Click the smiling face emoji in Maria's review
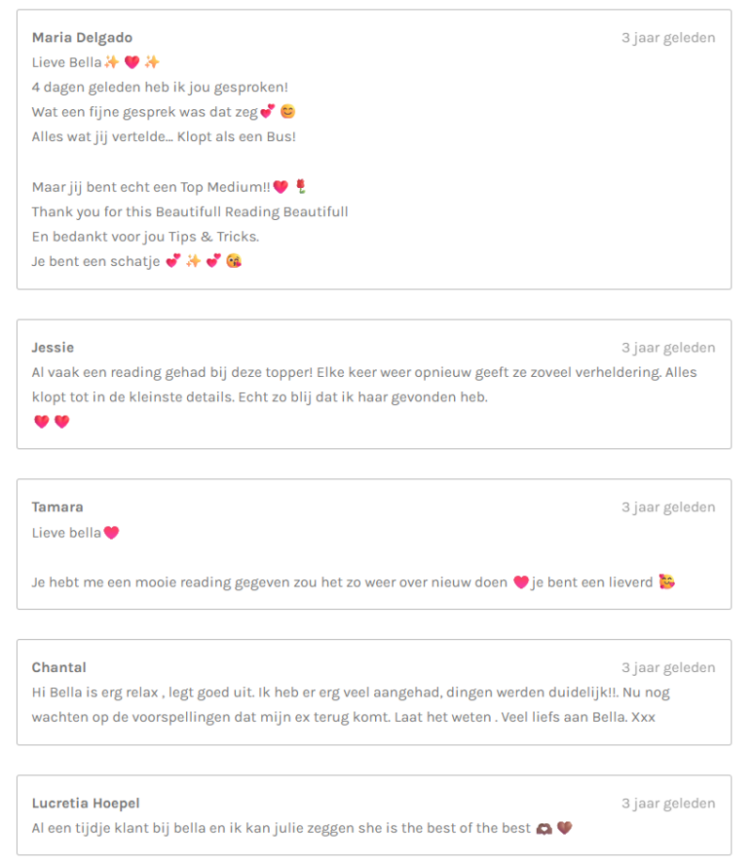752x861 pixels. (288, 112)
